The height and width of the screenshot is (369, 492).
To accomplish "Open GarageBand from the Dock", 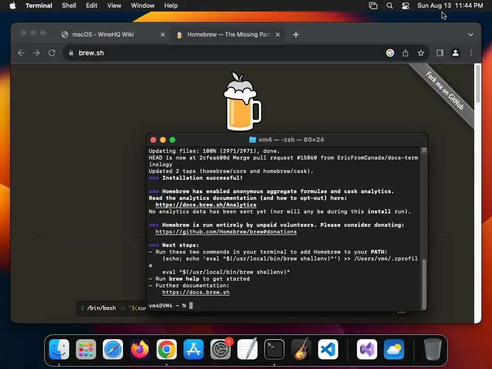I will (301, 349).
